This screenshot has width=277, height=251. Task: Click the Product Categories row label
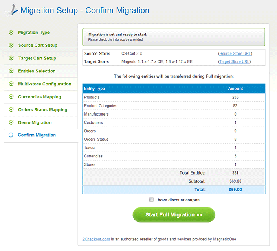point(101,106)
